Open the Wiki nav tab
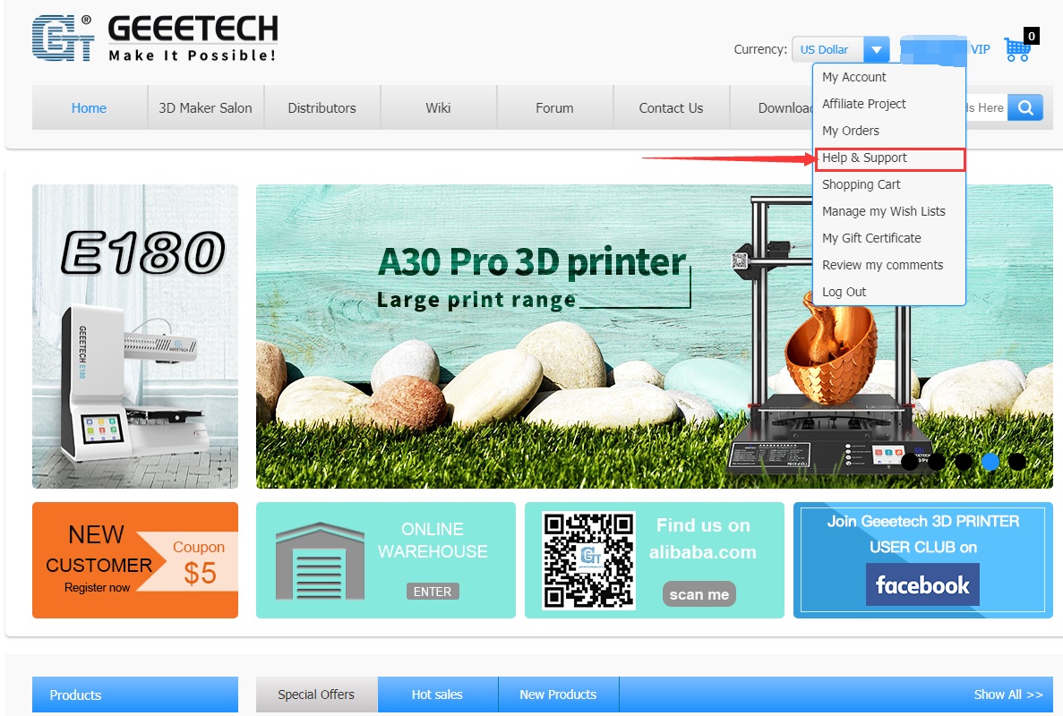This screenshot has height=716, width=1063. (438, 107)
